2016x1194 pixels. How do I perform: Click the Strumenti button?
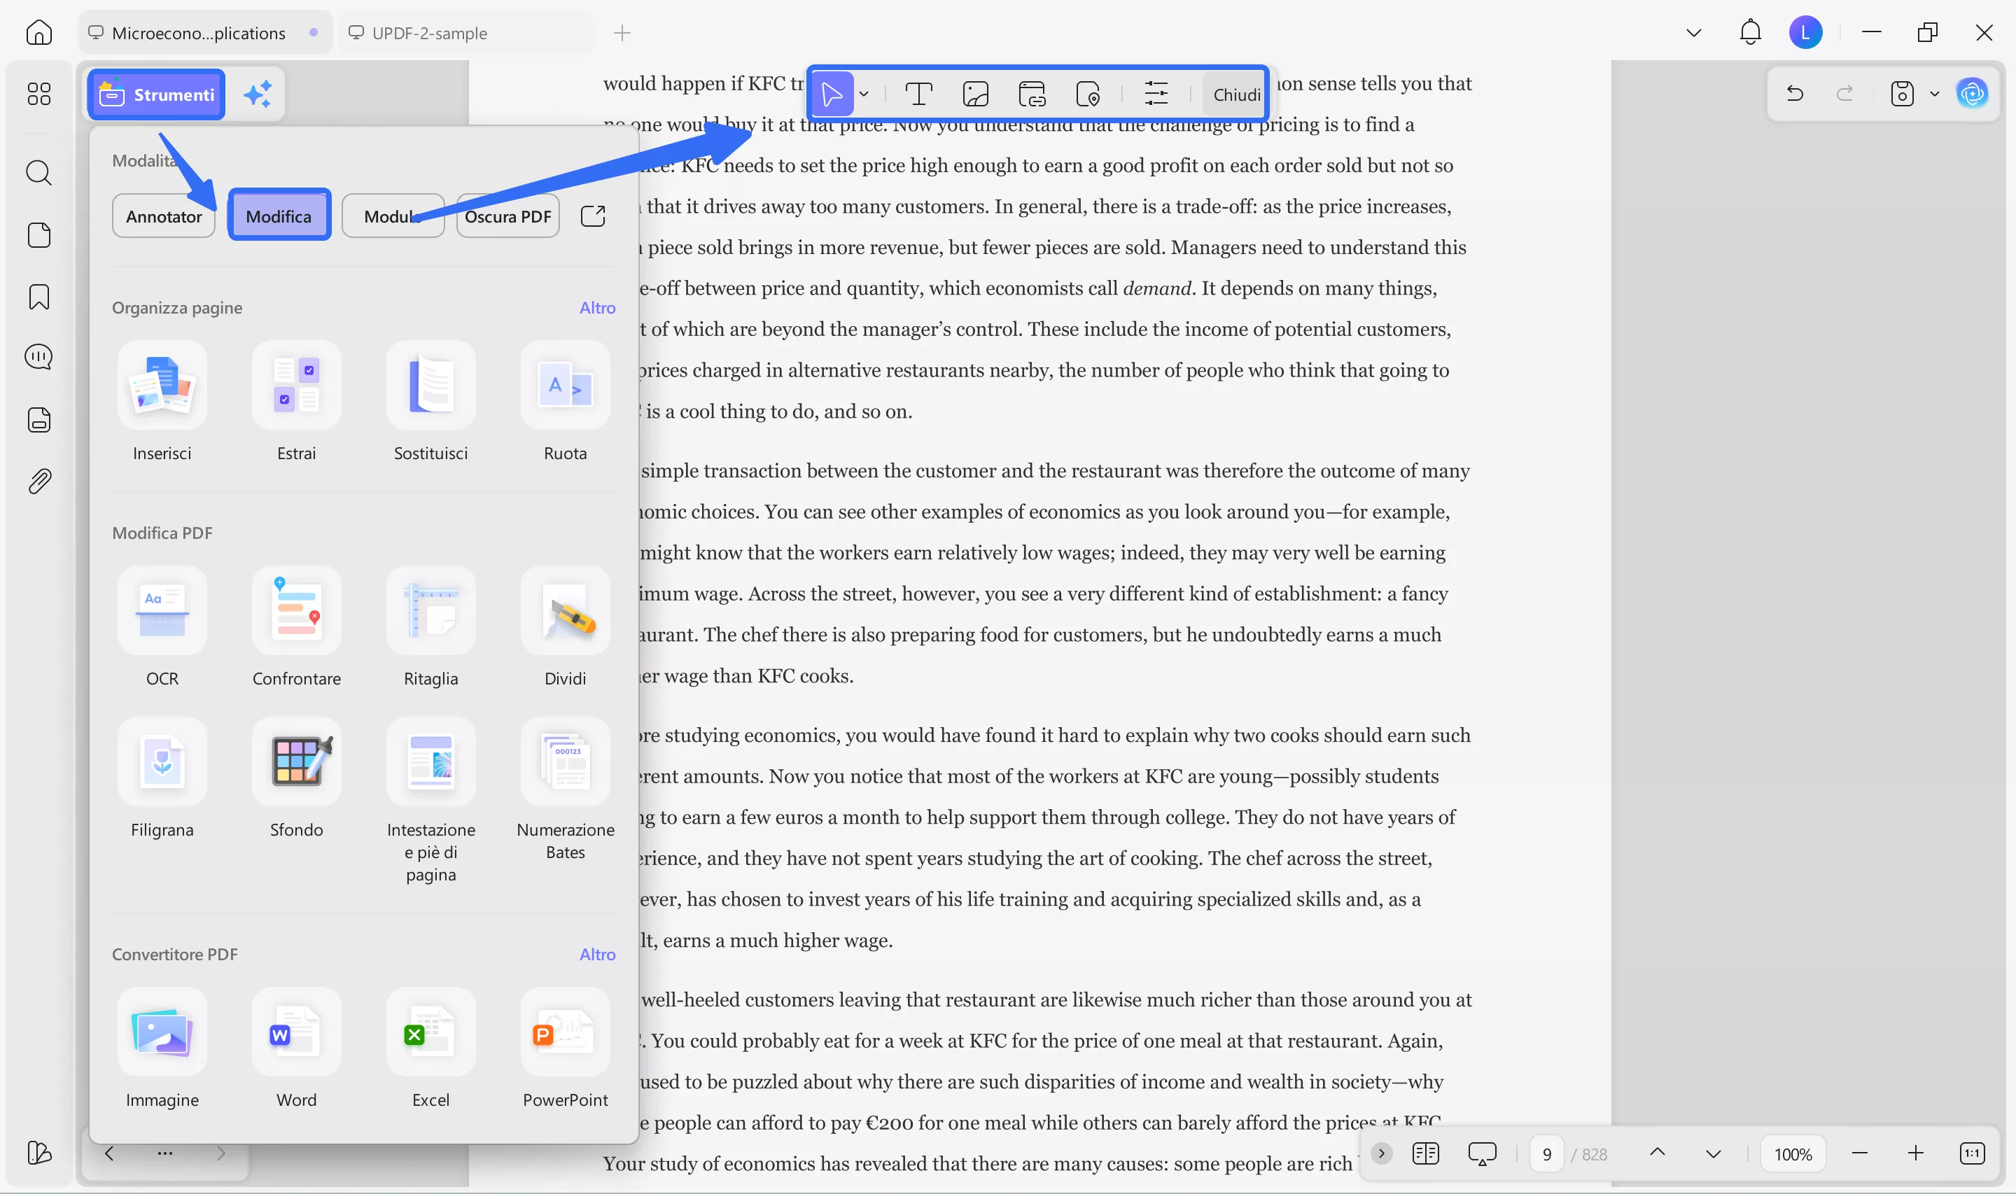tap(156, 94)
